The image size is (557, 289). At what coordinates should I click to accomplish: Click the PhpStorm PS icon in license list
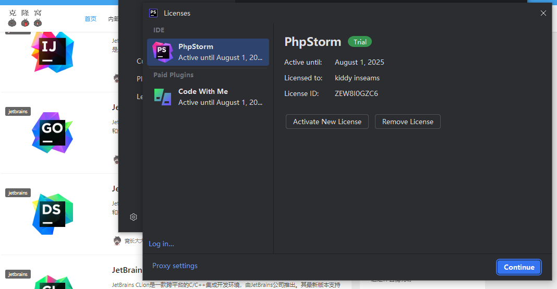tap(162, 52)
